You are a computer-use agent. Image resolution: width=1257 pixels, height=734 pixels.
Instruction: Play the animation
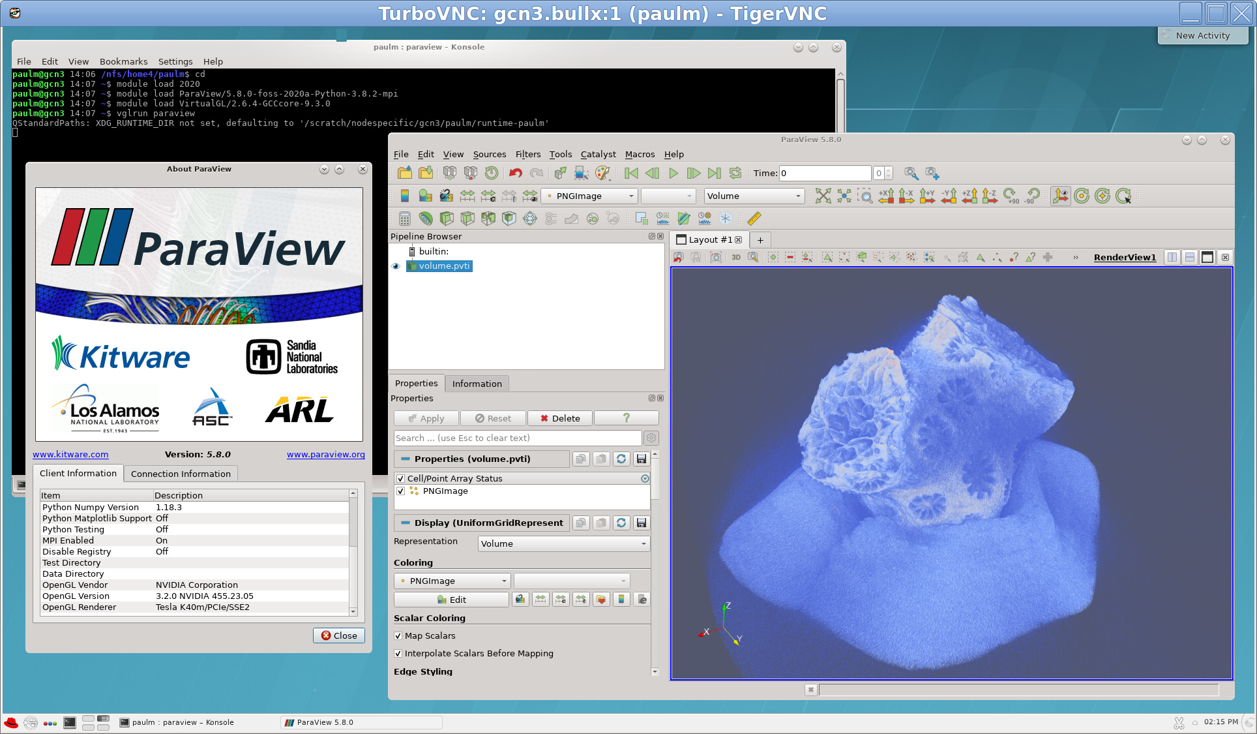pos(673,173)
